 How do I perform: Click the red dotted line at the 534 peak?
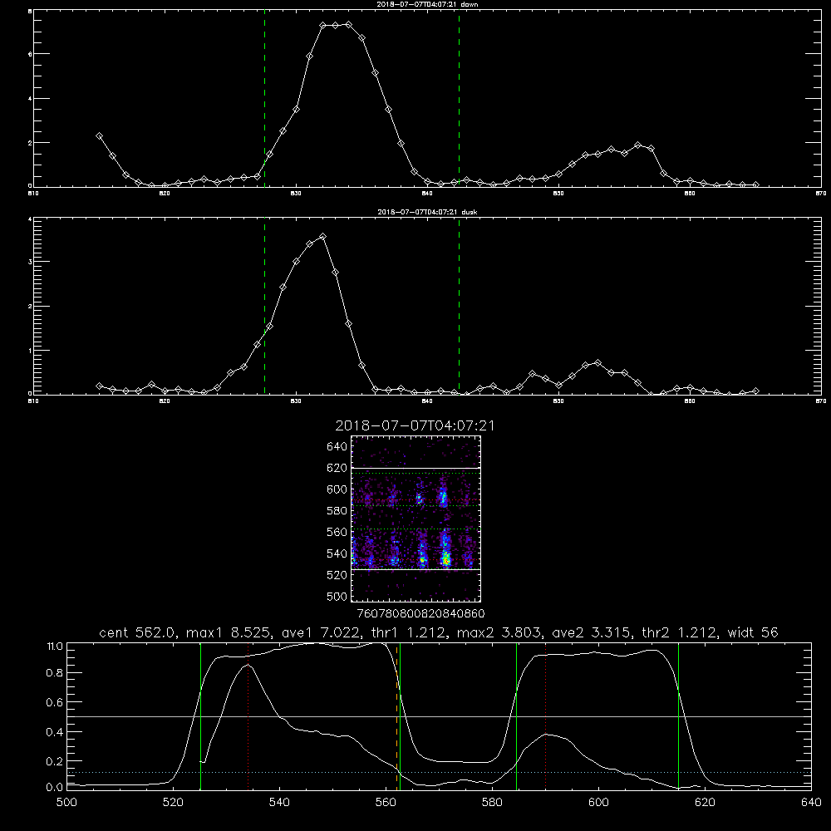248,716
